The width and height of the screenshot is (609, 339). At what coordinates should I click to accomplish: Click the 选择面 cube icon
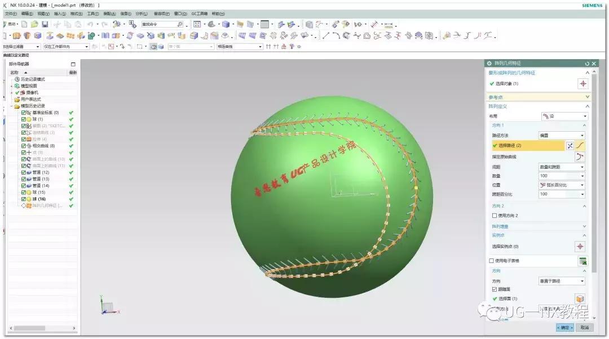[x=580, y=298]
